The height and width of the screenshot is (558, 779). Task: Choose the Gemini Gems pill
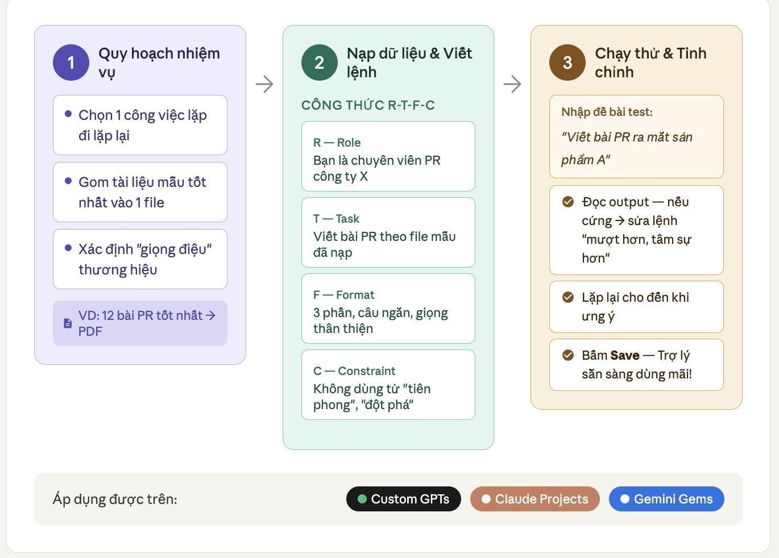click(666, 499)
